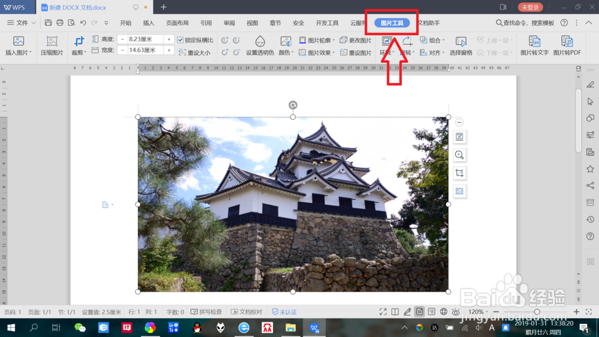The width and height of the screenshot is (599, 337).
Task: Click the 未登录 login button
Action: point(530,7)
